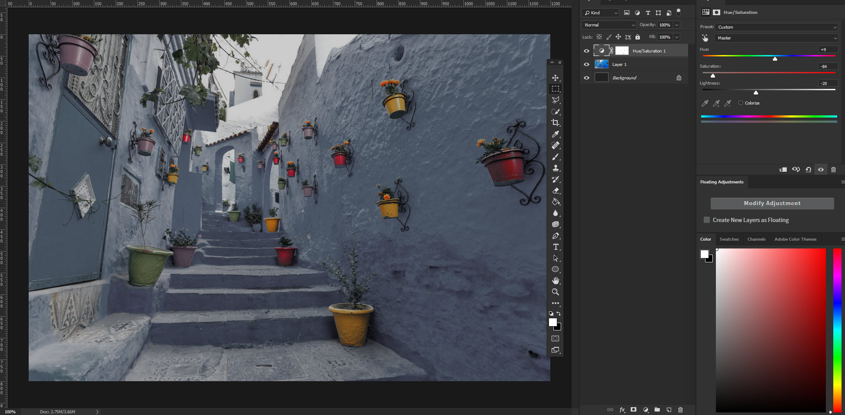
Task: Select the Eraser tool
Action: click(x=556, y=190)
